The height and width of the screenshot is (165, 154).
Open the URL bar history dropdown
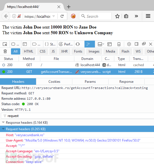click(53, 16)
